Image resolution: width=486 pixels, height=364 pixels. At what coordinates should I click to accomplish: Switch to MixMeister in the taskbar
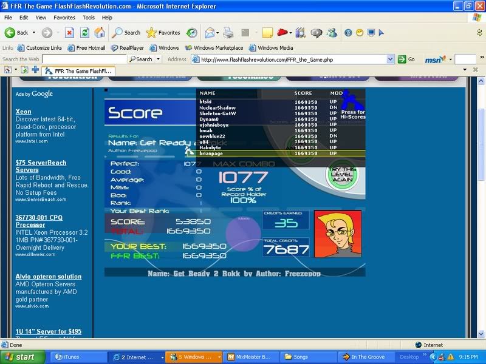pos(248,357)
